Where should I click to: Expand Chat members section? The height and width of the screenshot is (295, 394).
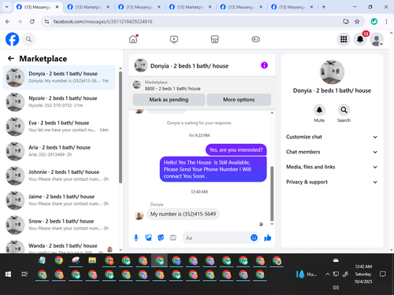(x=332, y=152)
